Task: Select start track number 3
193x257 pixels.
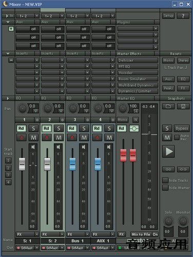Action: coord(8,175)
